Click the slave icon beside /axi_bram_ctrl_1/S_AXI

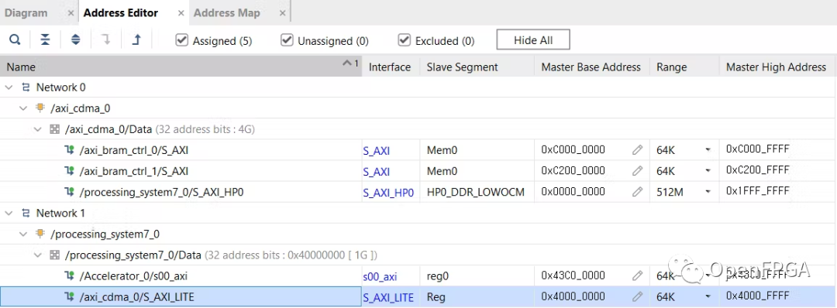[x=69, y=171]
